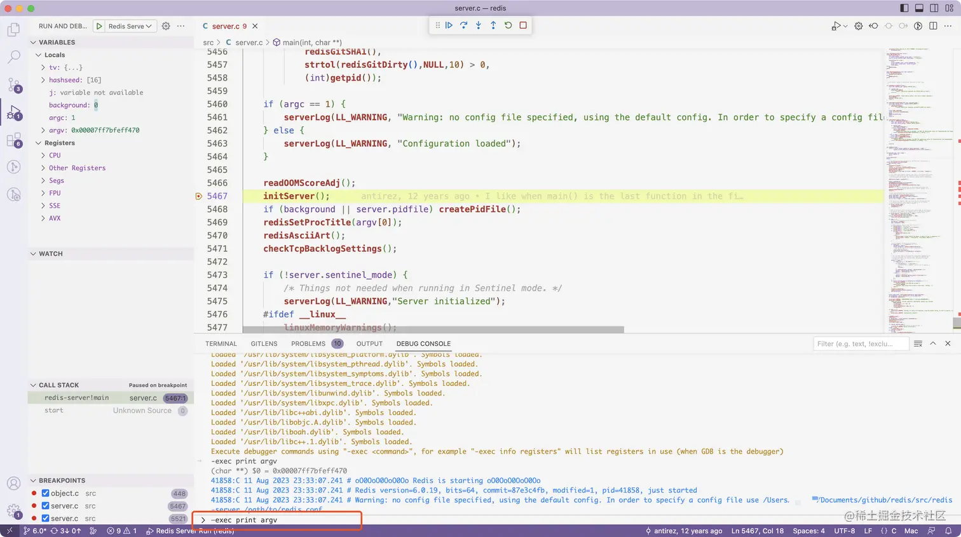Open notifications bell in status bar
This screenshot has height=537, width=961.
click(x=948, y=531)
